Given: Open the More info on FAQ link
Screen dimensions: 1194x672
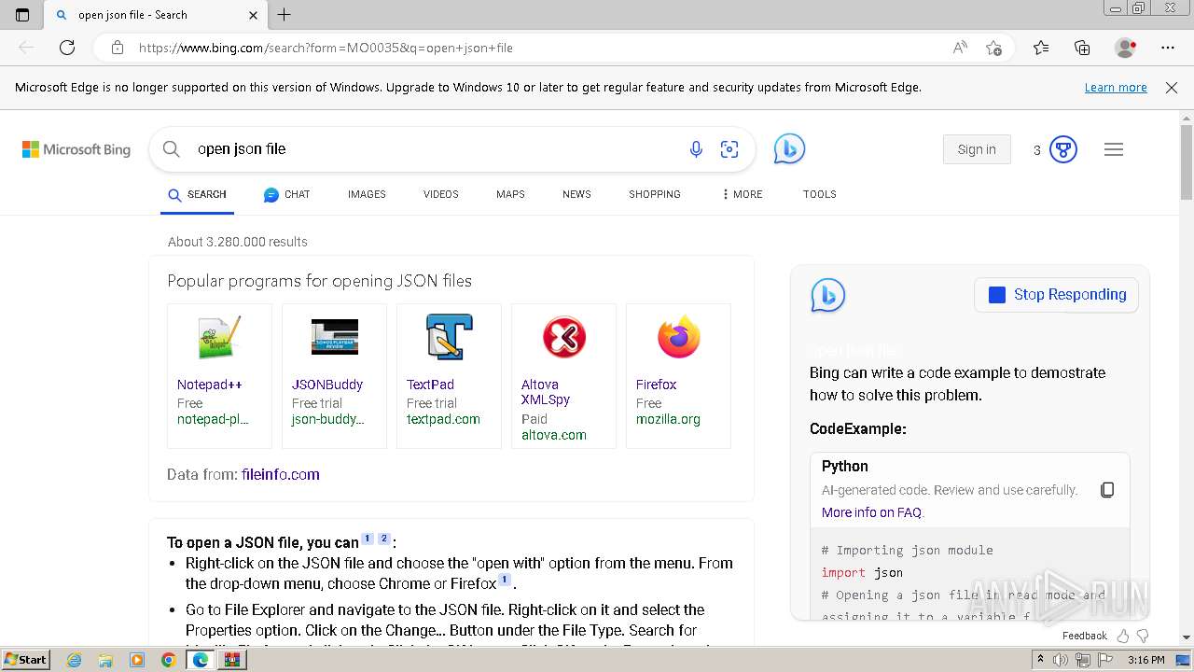Looking at the screenshot, I should [x=873, y=512].
